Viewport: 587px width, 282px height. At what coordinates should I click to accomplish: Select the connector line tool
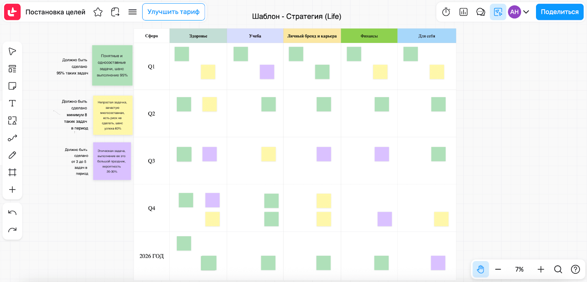pyautogui.click(x=12, y=138)
